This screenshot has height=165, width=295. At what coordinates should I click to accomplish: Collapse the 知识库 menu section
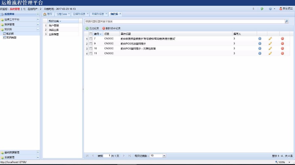38,29
